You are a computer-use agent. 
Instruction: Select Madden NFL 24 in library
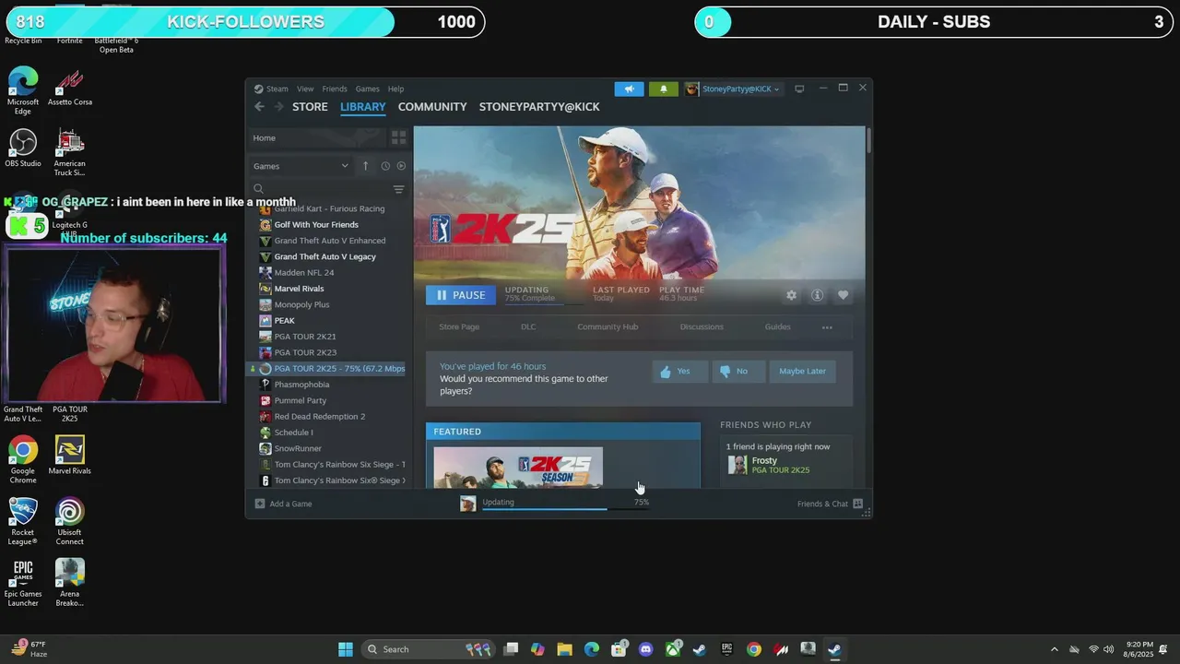[303, 273]
